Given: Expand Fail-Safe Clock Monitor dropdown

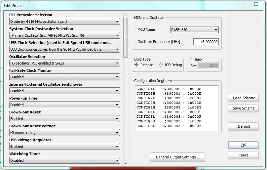Looking at the screenshot, I should pyautogui.click(x=64, y=77).
